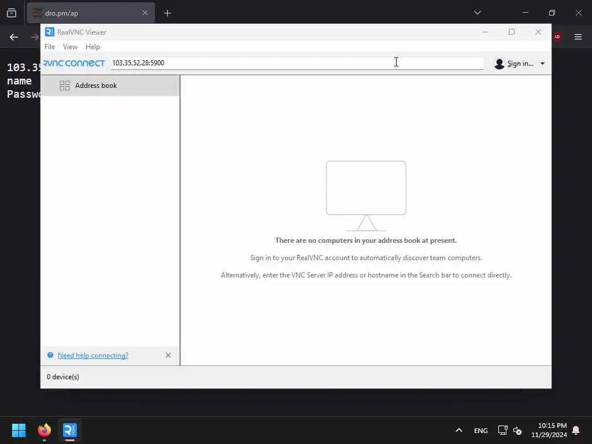Show hidden icons in the system tray
The height and width of the screenshot is (444, 592).
[x=458, y=430]
